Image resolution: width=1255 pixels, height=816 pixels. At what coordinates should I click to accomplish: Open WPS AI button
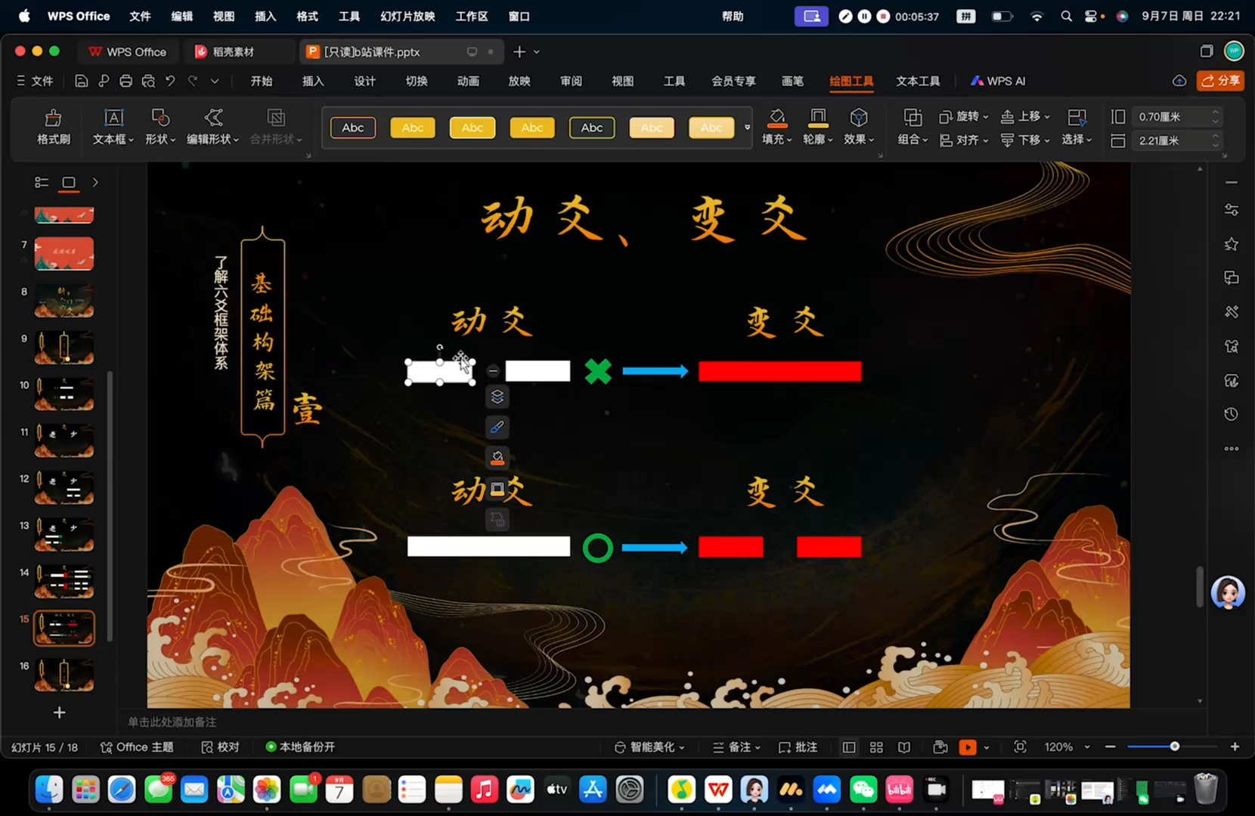[998, 81]
